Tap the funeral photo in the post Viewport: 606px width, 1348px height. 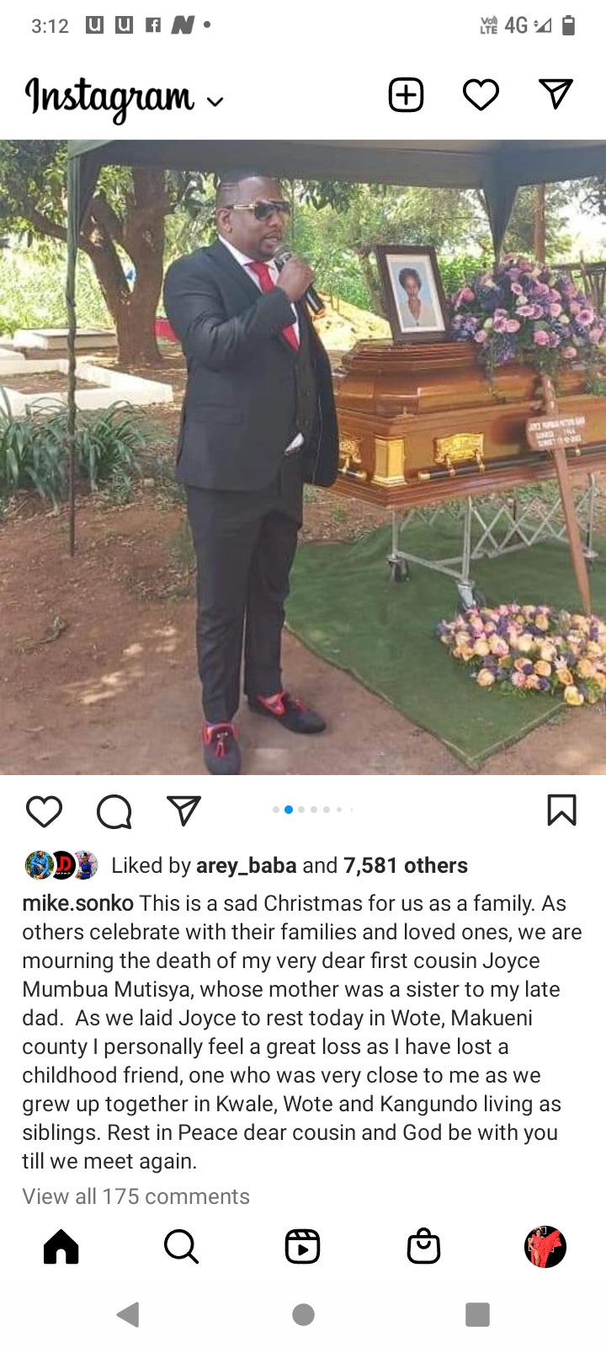pos(303,457)
